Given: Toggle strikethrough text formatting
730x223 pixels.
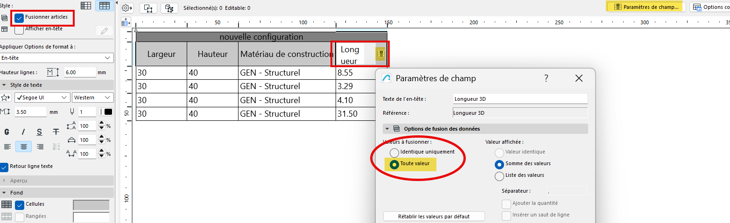Looking at the screenshot, I should pyautogui.click(x=56, y=132).
